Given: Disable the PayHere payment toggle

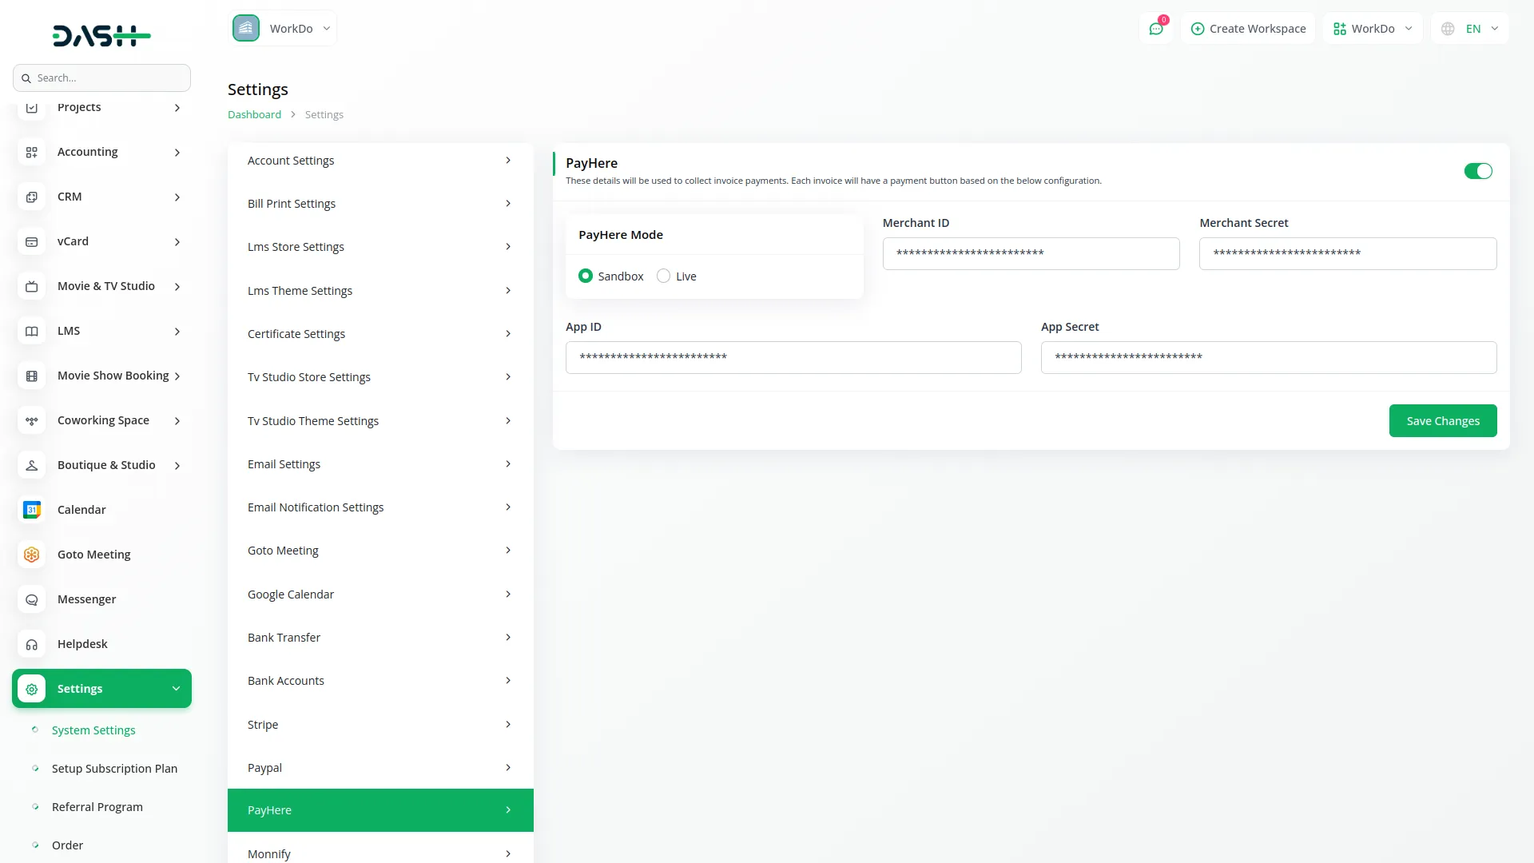Looking at the screenshot, I should [1477, 171].
